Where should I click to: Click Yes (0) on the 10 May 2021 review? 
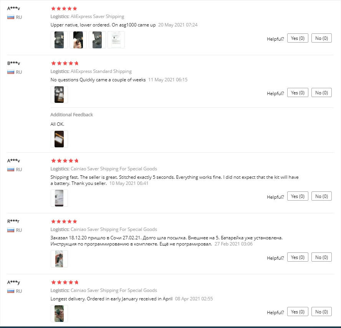point(298,196)
